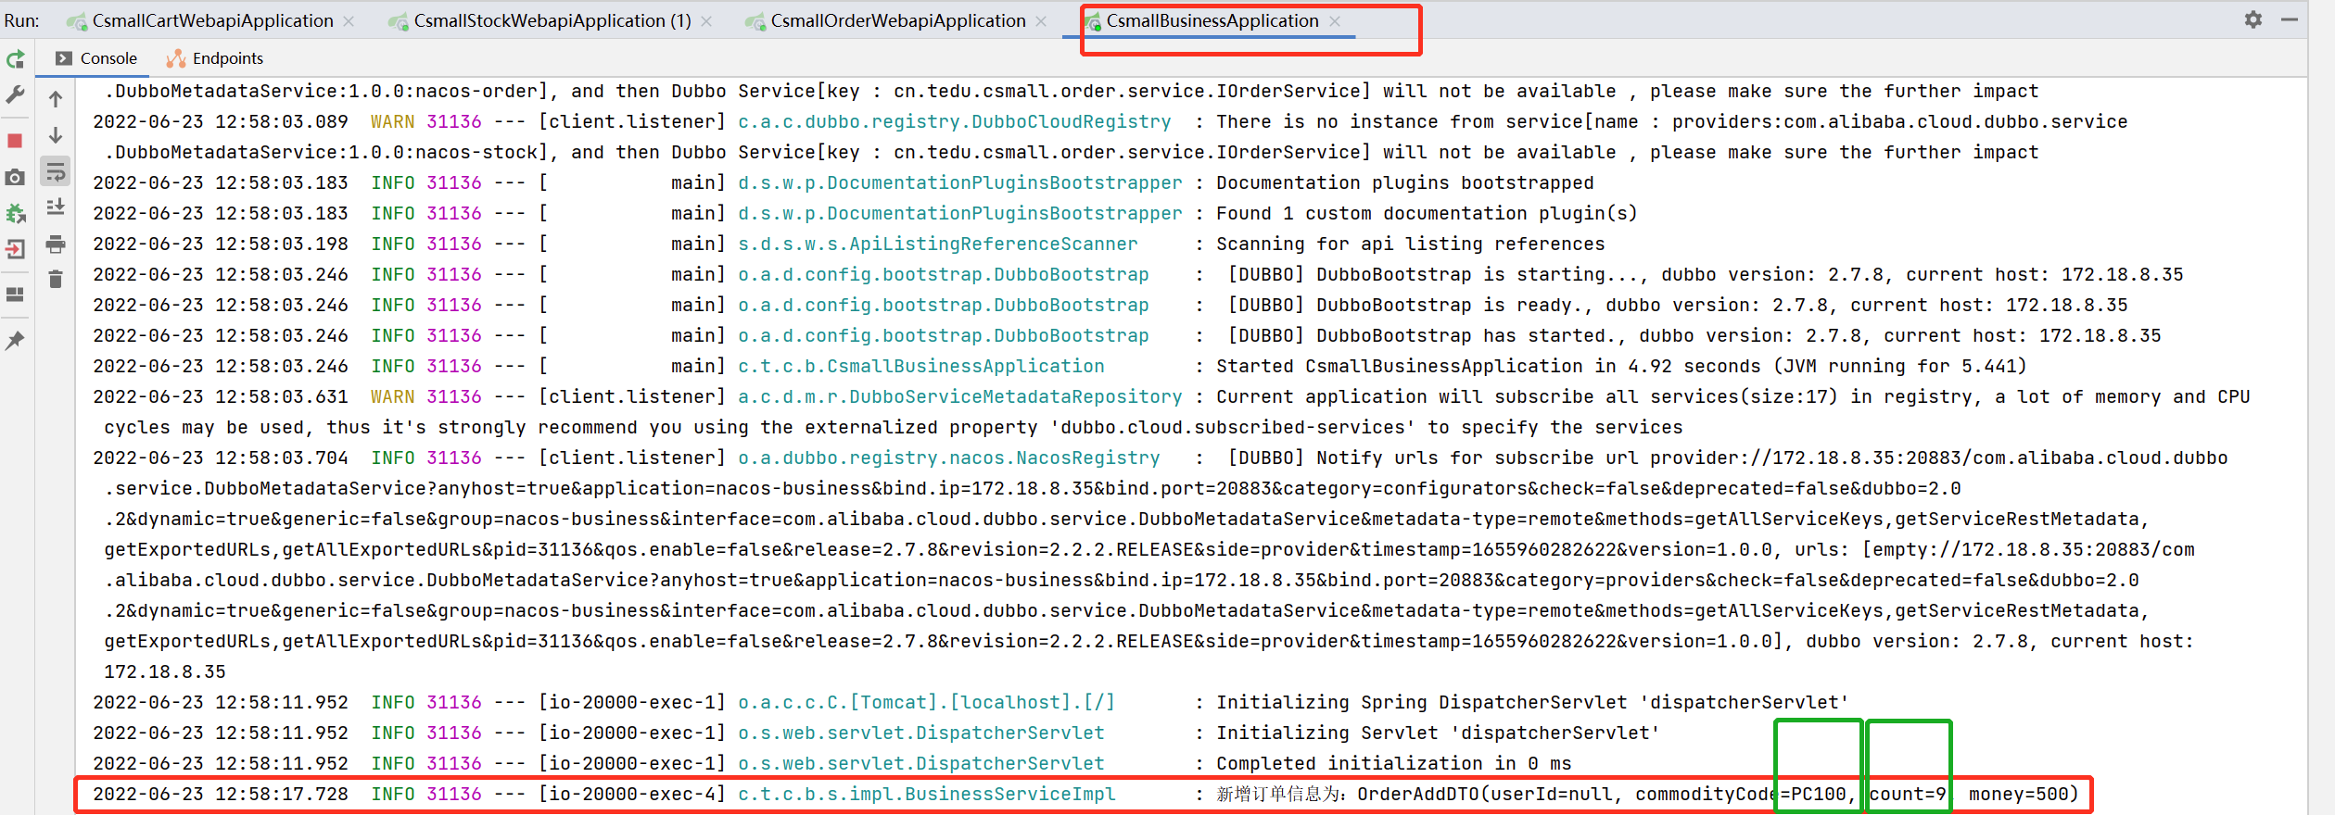The width and height of the screenshot is (2335, 815).
Task: Click the WARN label at 12:58:03.631
Action: click(393, 396)
